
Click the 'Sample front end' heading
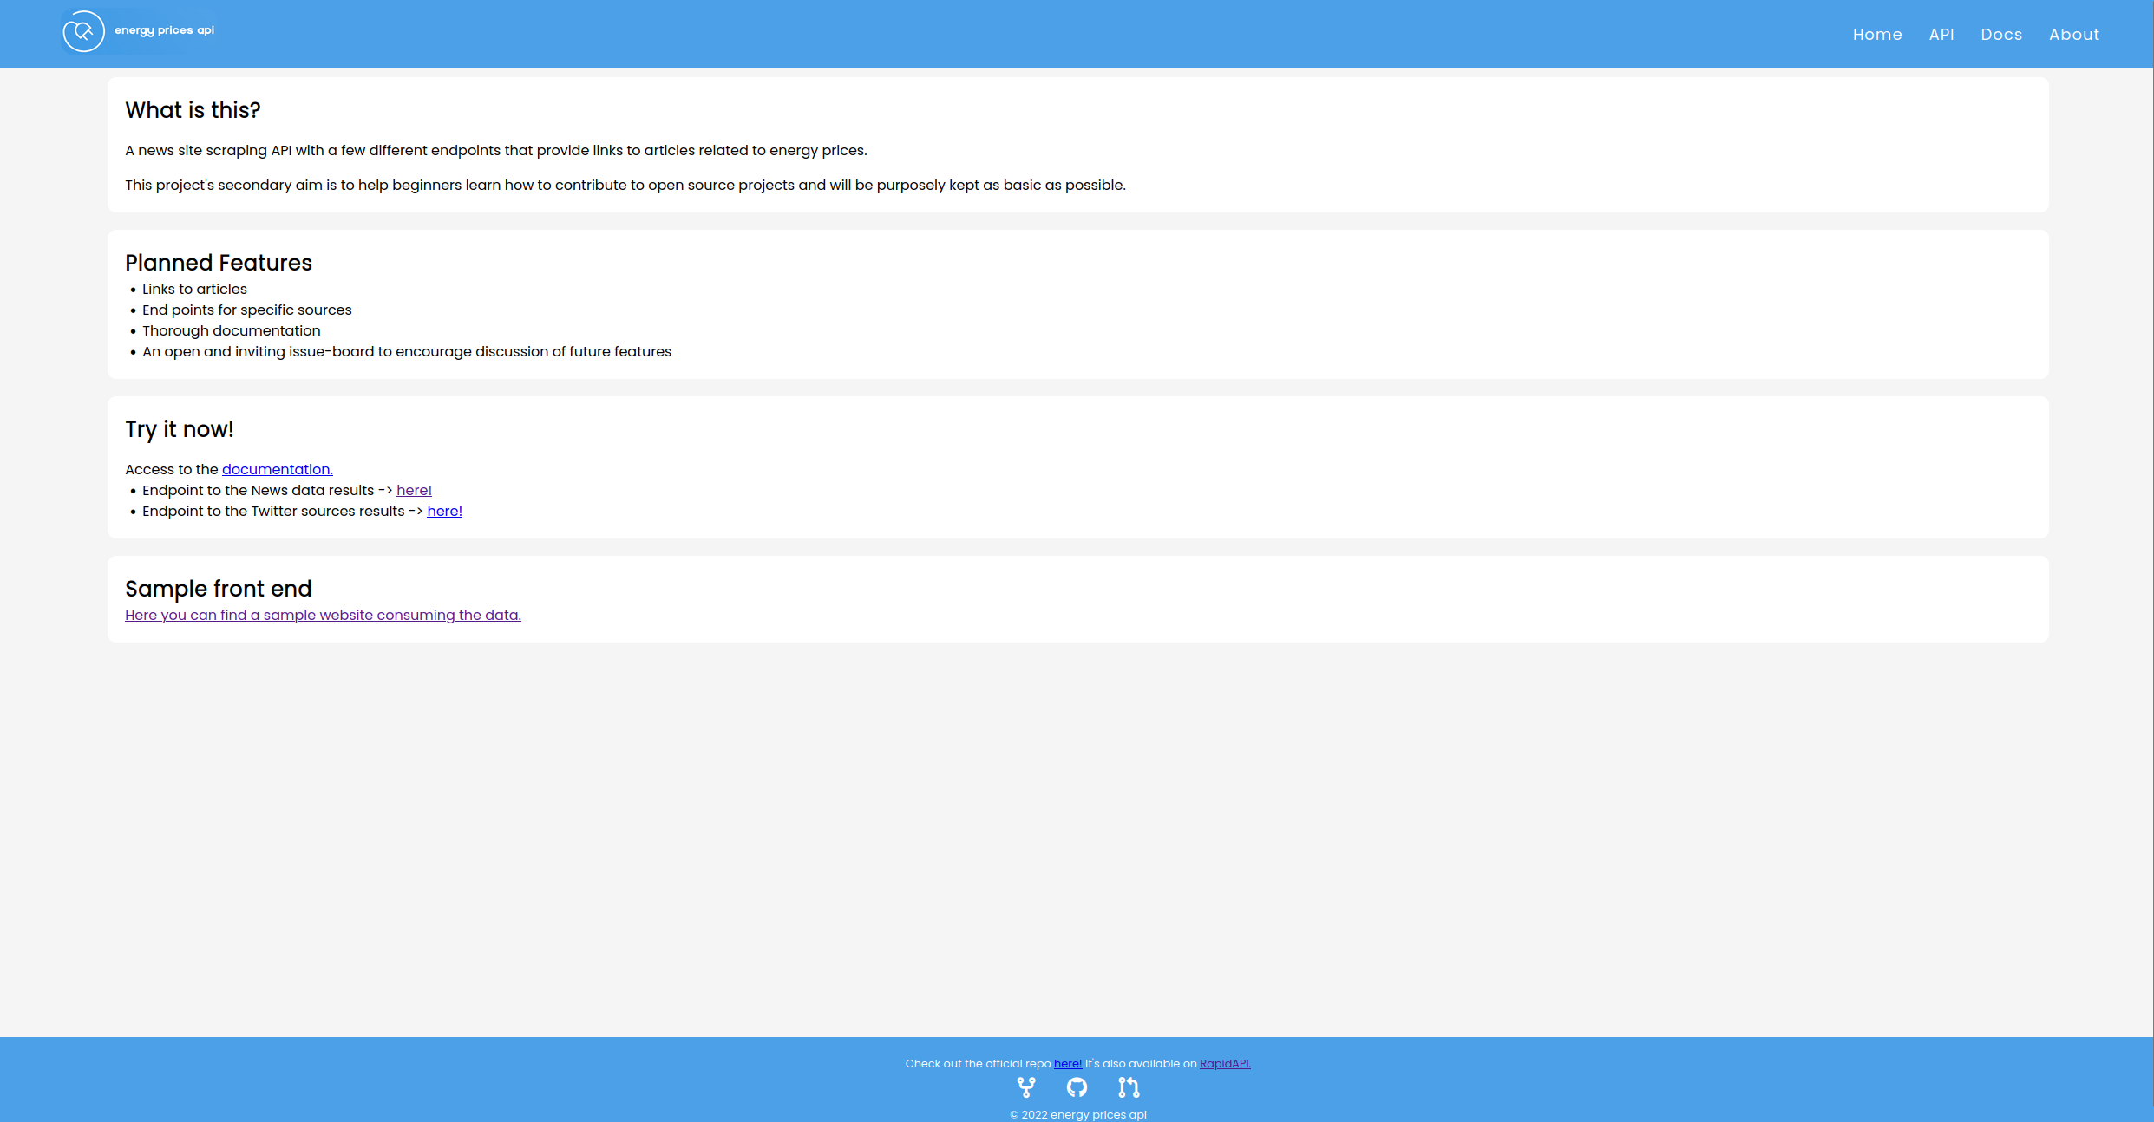point(218,589)
